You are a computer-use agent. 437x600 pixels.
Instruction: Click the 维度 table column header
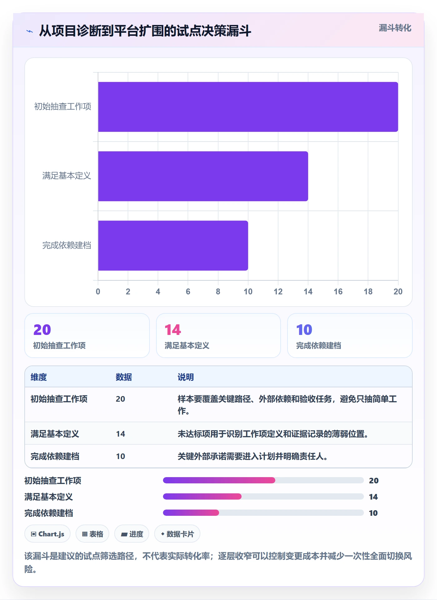[x=39, y=377]
